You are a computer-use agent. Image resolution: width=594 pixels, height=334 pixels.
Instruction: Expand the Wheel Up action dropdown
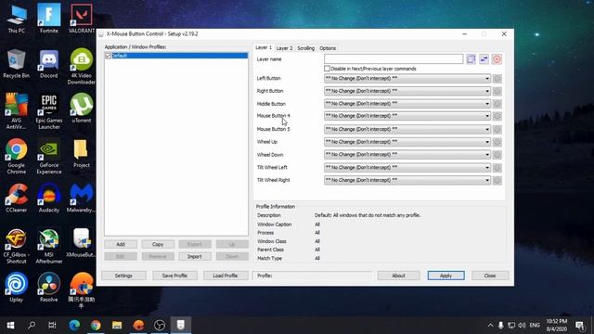click(486, 142)
